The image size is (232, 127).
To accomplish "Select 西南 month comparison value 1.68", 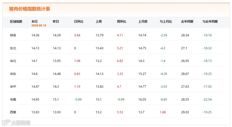I will click(163, 112).
